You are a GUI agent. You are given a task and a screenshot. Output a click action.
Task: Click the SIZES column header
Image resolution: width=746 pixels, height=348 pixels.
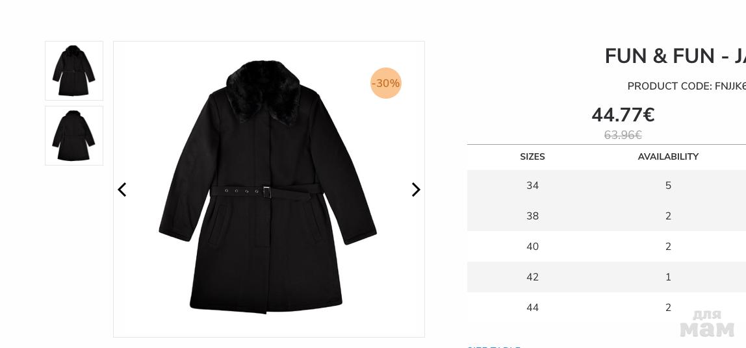coord(532,156)
